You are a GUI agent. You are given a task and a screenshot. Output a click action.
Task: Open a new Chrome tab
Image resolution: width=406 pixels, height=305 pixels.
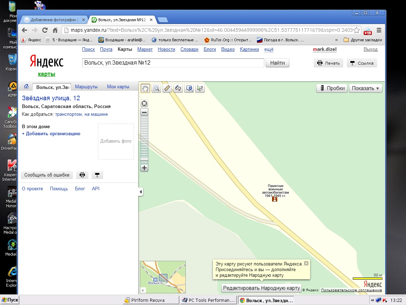click(x=162, y=20)
